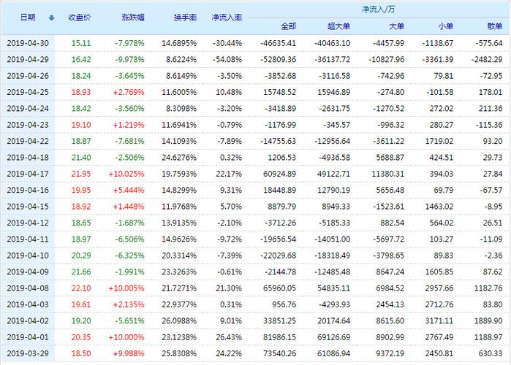Click total net inflow -46635.41
511x365 pixels.
[279, 43]
